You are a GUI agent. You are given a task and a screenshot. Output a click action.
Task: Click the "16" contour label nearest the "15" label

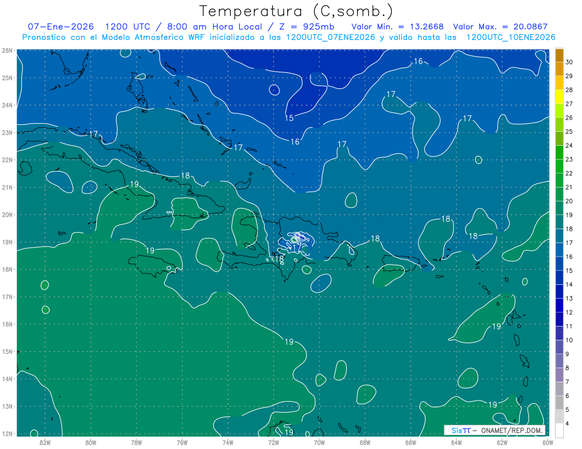tap(295, 141)
